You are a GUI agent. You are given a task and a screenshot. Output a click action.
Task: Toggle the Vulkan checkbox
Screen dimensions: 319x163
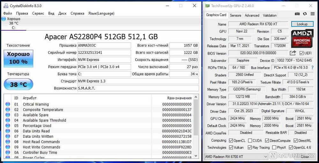click(x=231, y=147)
